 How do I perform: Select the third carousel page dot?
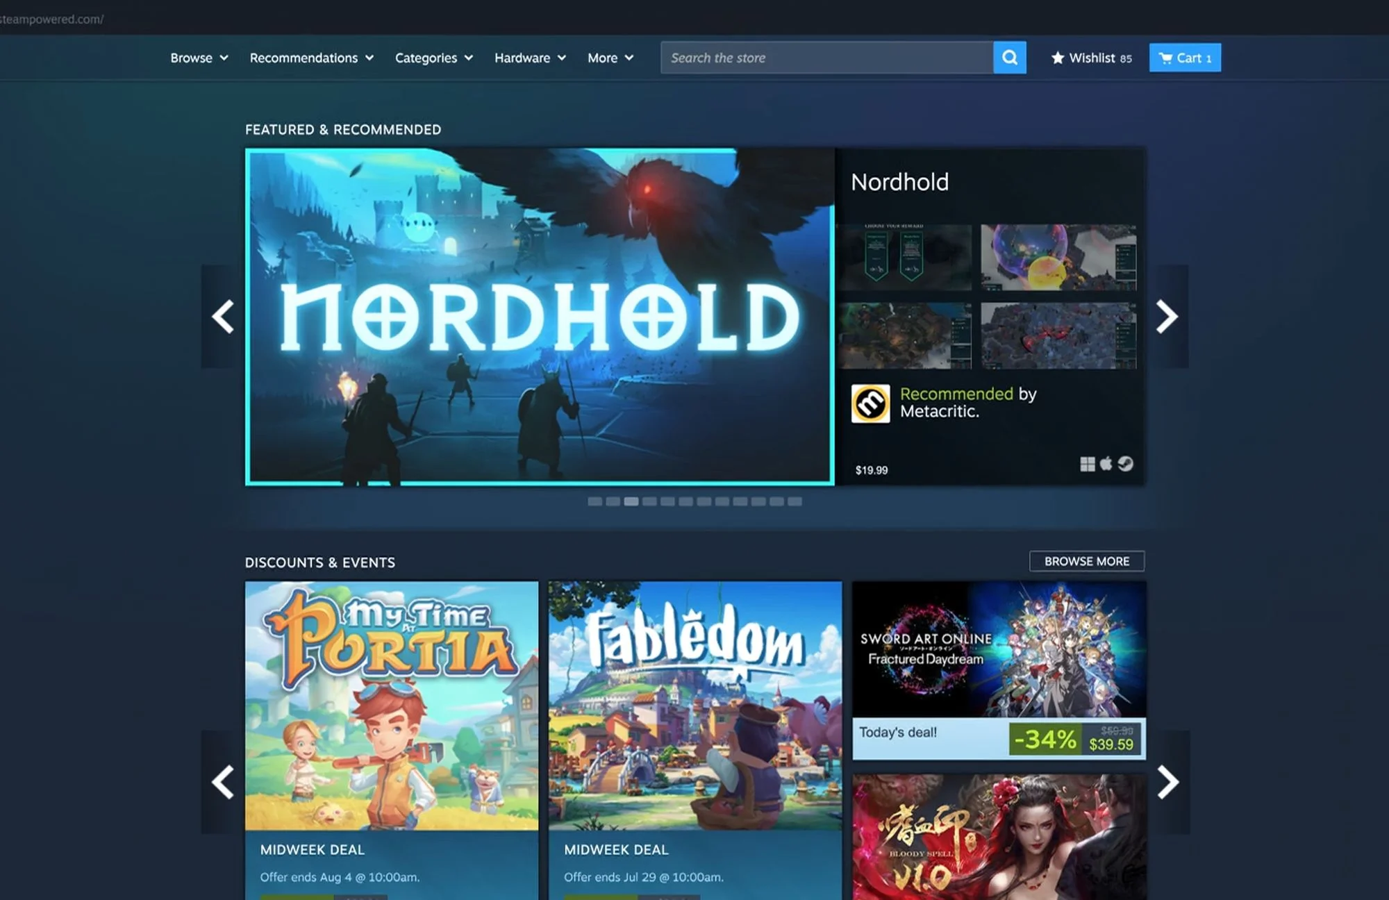click(633, 501)
